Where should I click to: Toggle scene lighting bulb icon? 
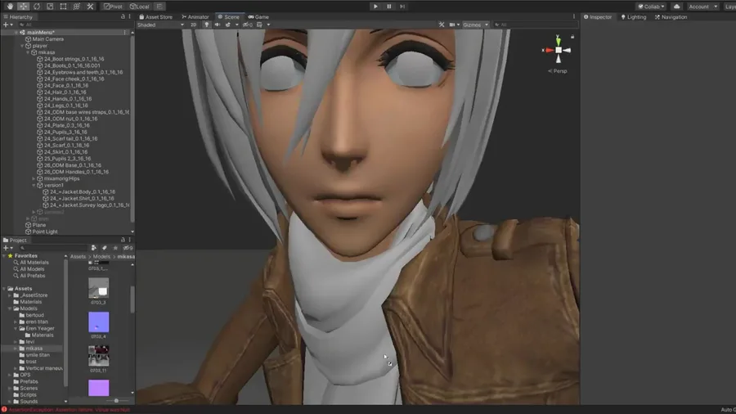(206, 25)
